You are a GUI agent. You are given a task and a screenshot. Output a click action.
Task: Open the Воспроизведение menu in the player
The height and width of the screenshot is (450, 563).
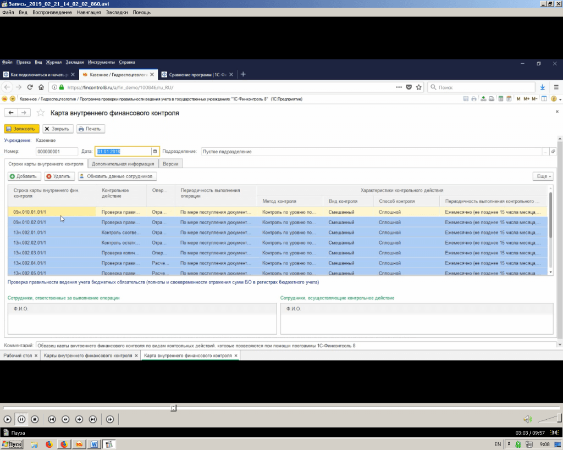(x=51, y=12)
